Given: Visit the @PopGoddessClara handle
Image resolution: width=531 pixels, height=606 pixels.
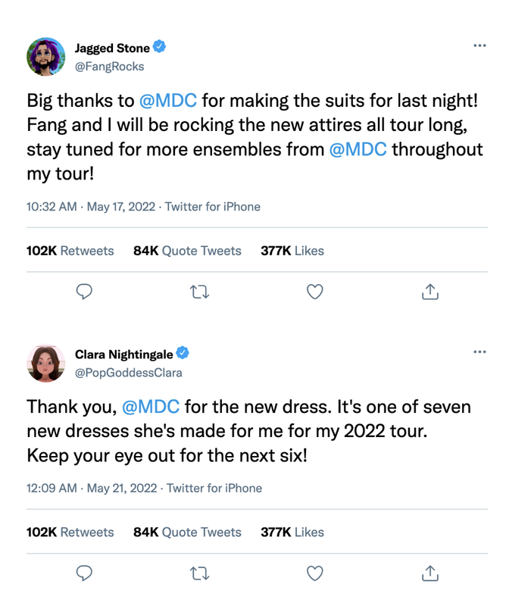Looking at the screenshot, I should 128,373.
